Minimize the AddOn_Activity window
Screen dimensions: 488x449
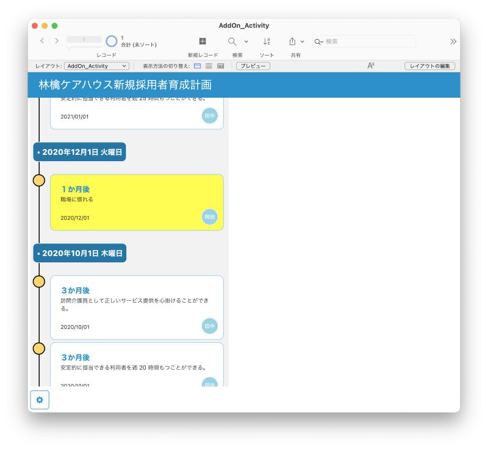tap(45, 26)
